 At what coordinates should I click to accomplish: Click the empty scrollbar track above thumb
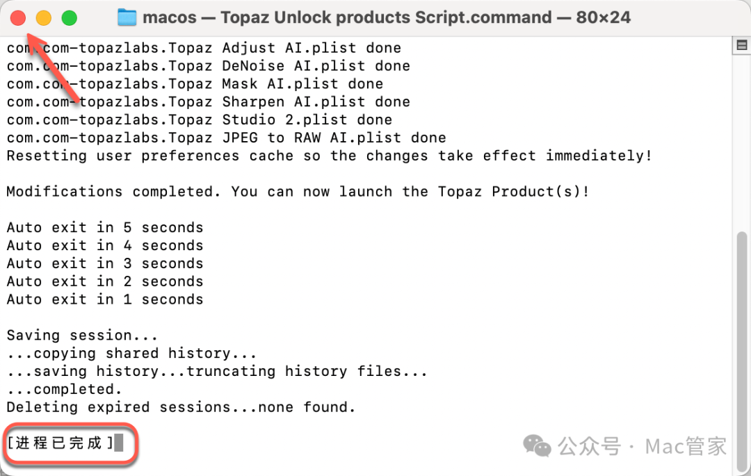coord(741,139)
